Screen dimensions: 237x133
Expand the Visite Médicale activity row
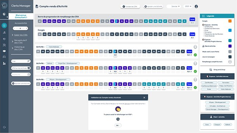195,47
